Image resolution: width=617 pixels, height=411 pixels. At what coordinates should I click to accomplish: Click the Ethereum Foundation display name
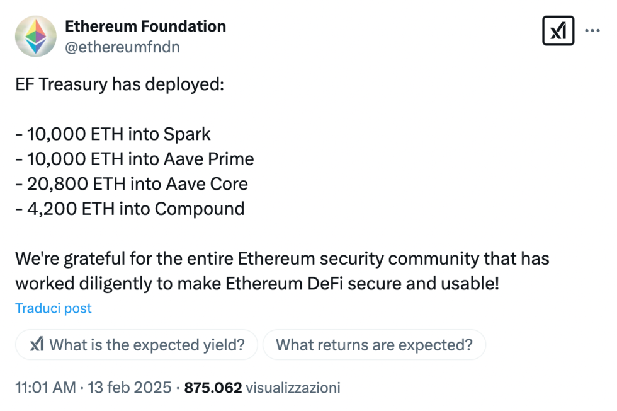coord(145,26)
